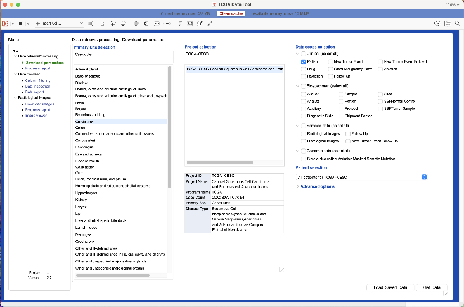The height and width of the screenshot is (307, 464).
Task: Click the Load Saved Data button
Action: tap(390, 287)
